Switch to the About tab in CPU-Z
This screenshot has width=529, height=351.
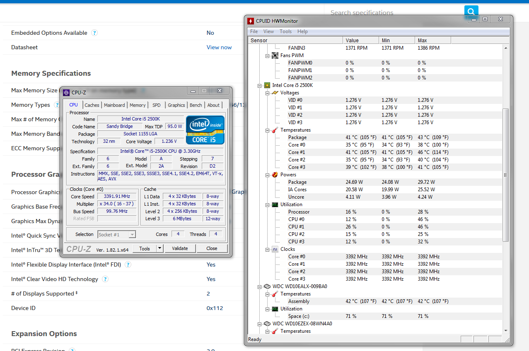pos(213,105)
